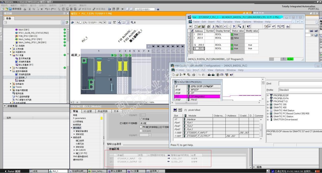The height and width of the screenshot is (173, 322).
Task: Expand SIMATIC 300 in HW catalog
Action: (x=268, y=104)
